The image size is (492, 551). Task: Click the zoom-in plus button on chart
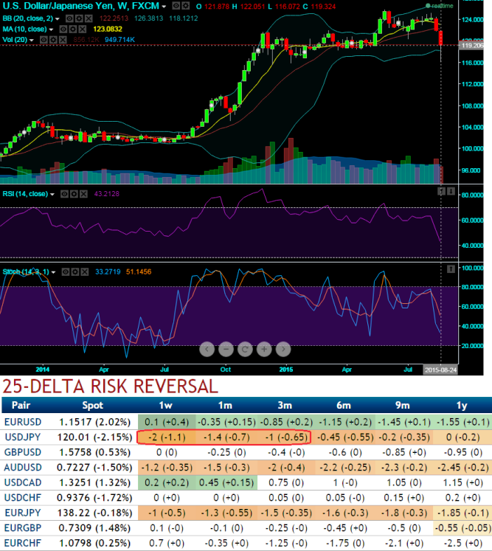click(x=264, y=350)
